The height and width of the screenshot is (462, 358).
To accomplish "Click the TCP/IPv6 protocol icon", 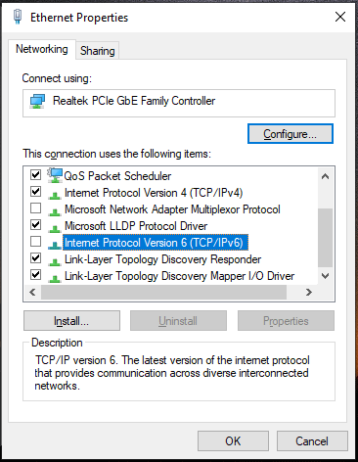I will [55, 245].
